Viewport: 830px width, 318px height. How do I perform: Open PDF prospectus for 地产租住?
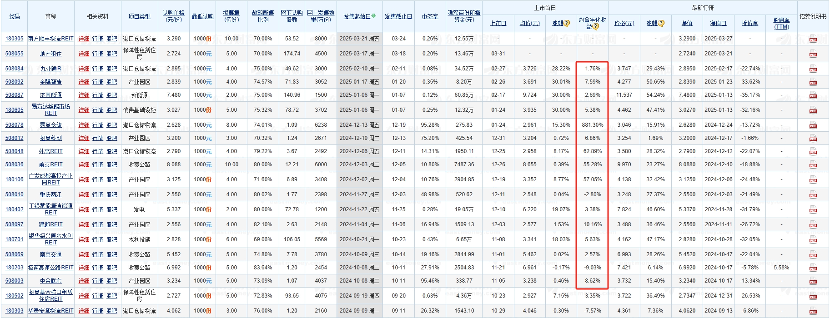click(x=813, y=54)
